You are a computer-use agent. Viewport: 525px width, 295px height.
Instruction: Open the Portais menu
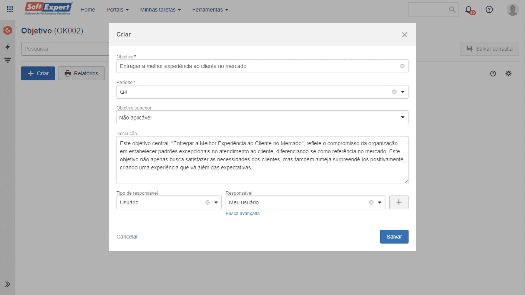click(x=118, y=10)
